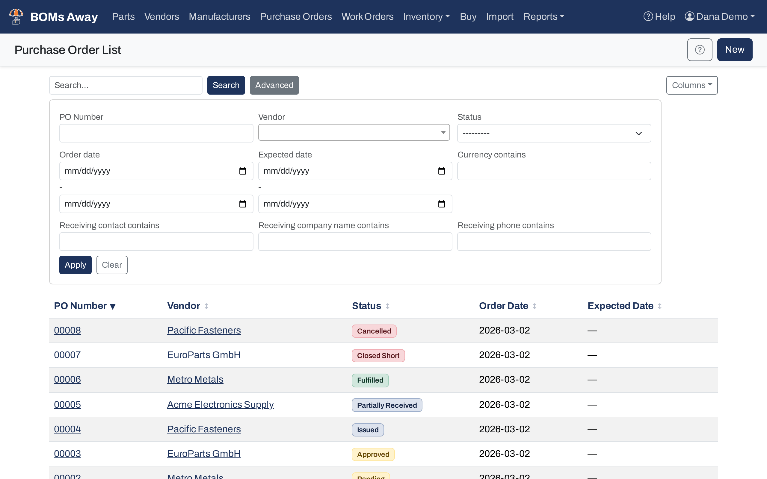Open Manufacturers in the navbar
767x479 pixels.
(219, 16)
